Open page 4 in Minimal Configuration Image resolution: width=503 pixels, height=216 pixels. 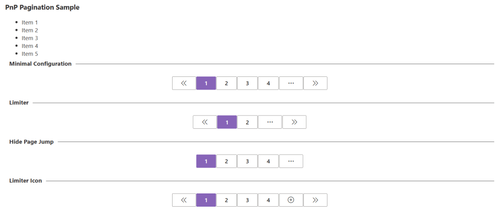click(x=268, y=83)
